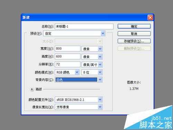The height and width of the screenshot is (130, 173).
Task: Click the 高度 field showing 600
Action: tap(67, 57)
